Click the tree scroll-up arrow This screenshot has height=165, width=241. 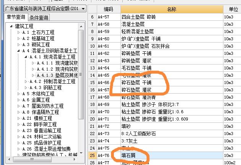pos(81,26)
